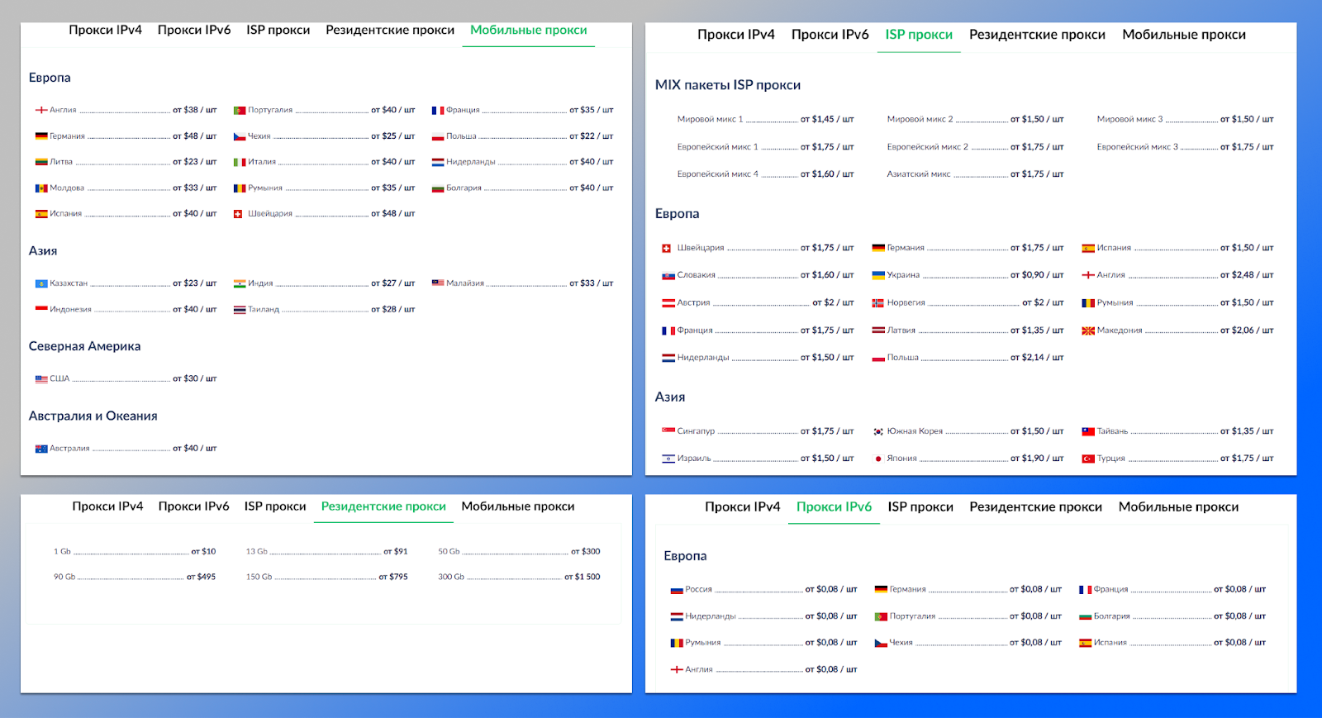Click the 150 Gb plan label
Image resolution: width=1322 pixels, height=718 pixels.
[259, 578]
